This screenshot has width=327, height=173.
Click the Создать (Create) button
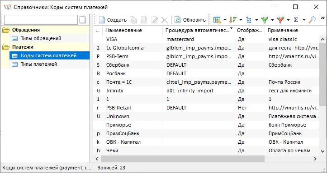(113, 20)
